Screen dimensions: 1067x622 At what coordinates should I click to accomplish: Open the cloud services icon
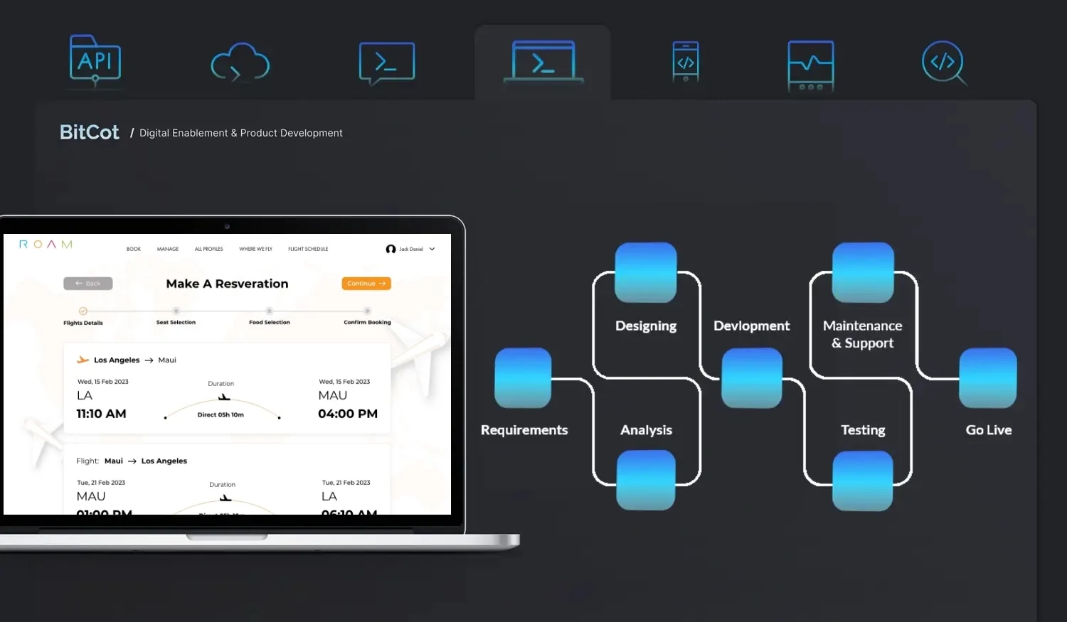[x=240, y=63]
